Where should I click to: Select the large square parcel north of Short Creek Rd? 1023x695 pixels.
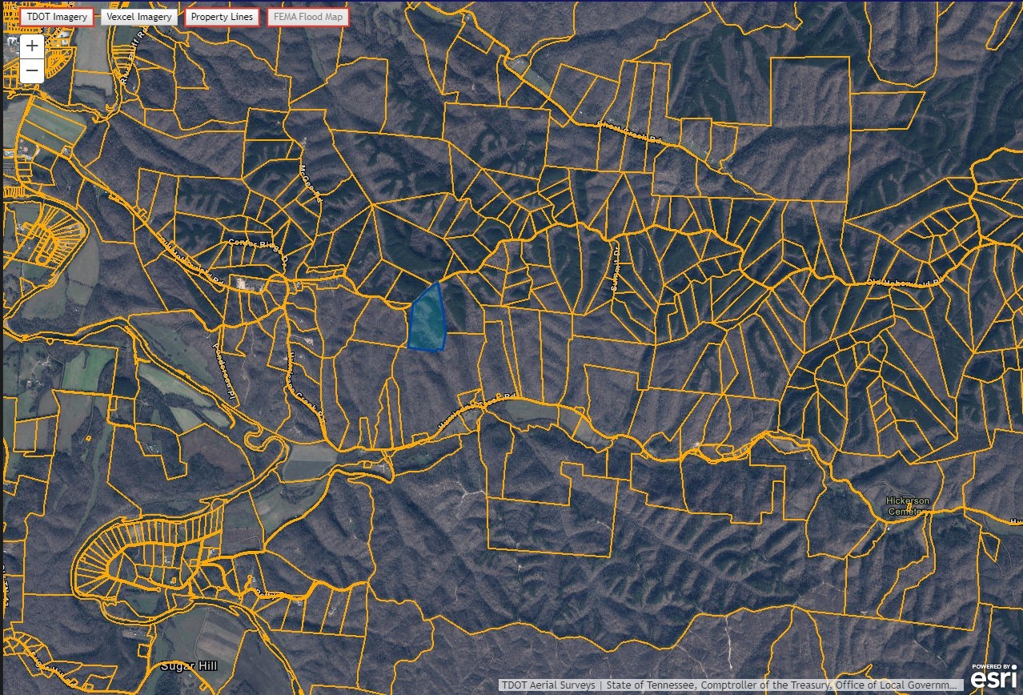[808, 92]
